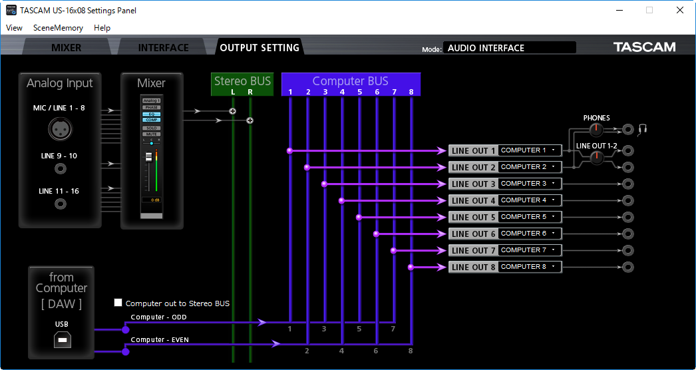Click the LINE 11 - 16 jack icon
Image resolution: width=696 pixels, height=370 pixels.
pos(61,204)
